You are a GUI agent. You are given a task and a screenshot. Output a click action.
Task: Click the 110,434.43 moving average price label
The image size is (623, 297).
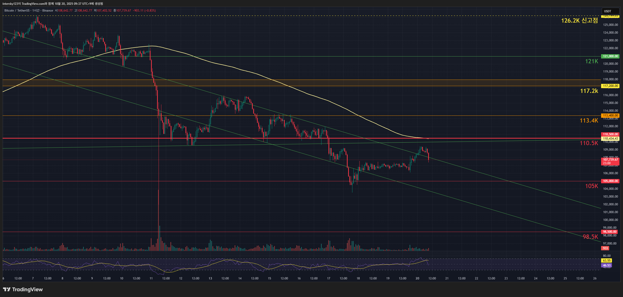point(610,139)
